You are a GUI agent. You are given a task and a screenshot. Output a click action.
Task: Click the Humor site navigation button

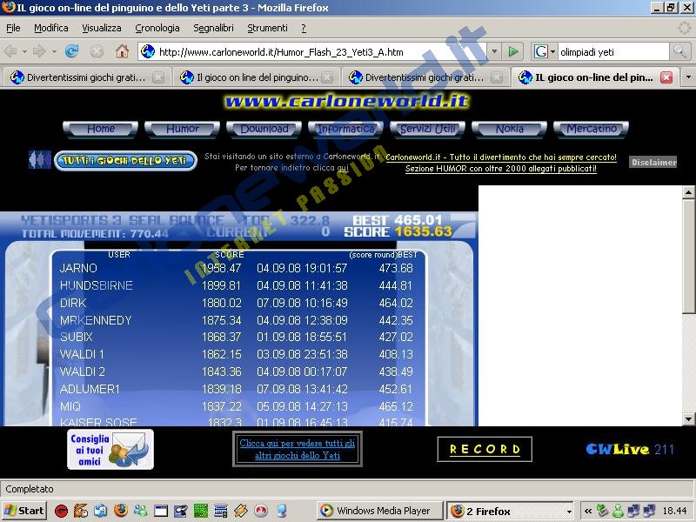[x=183, y=129]
